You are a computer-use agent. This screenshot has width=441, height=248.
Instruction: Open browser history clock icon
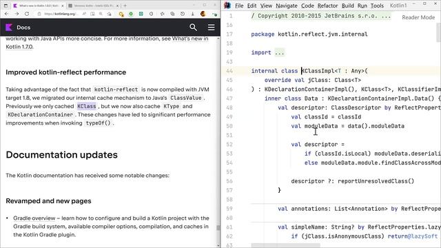click(183, 14)
